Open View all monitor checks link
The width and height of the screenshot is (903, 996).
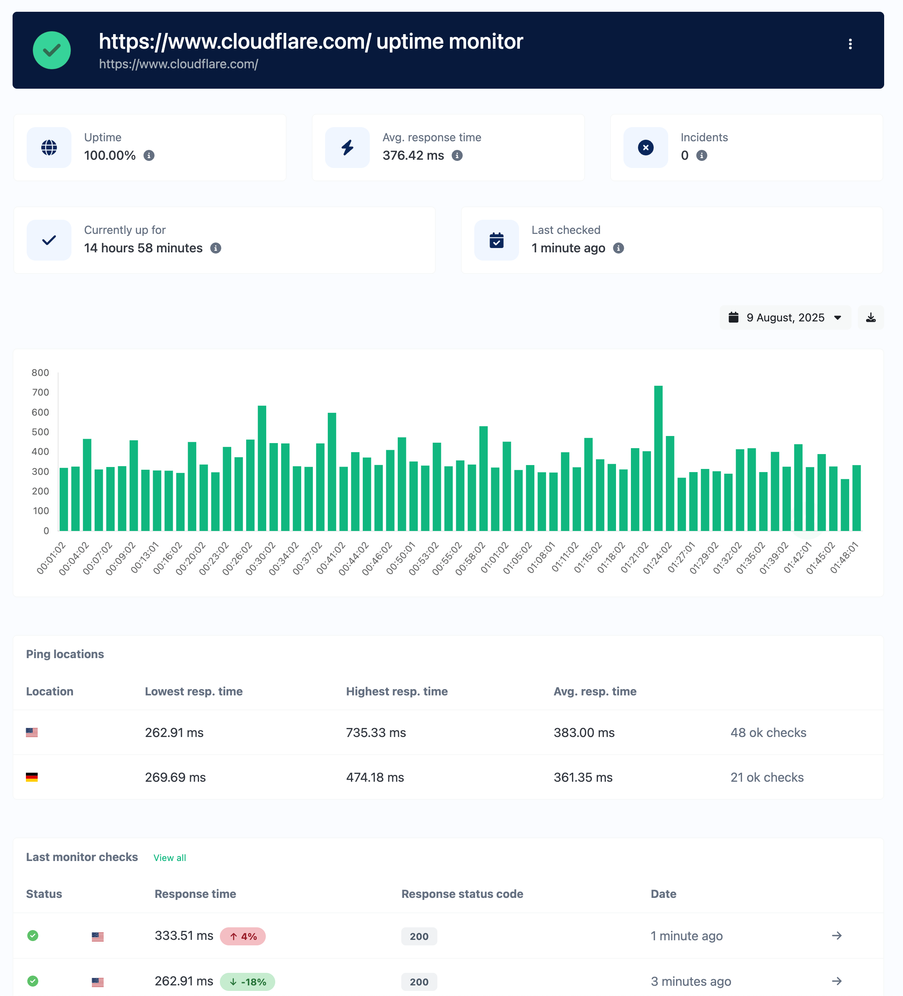[x=170, y=858]
